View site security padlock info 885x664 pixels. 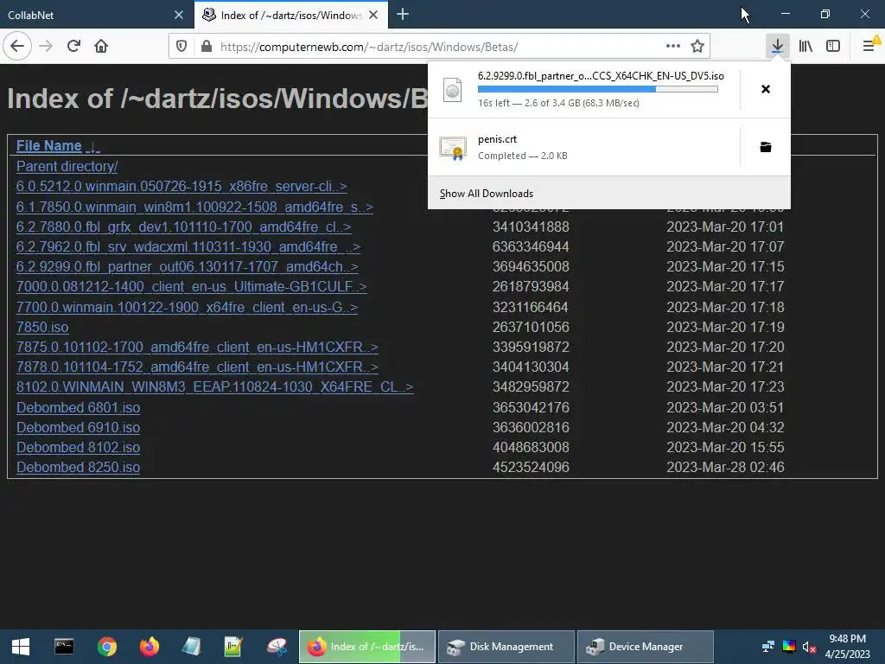pos(207,47)
